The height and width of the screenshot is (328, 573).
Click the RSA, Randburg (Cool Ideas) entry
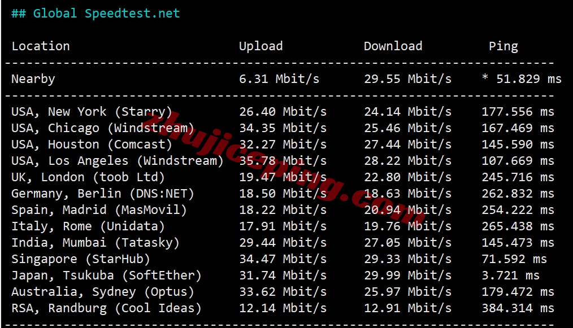(x=106, y=308)
